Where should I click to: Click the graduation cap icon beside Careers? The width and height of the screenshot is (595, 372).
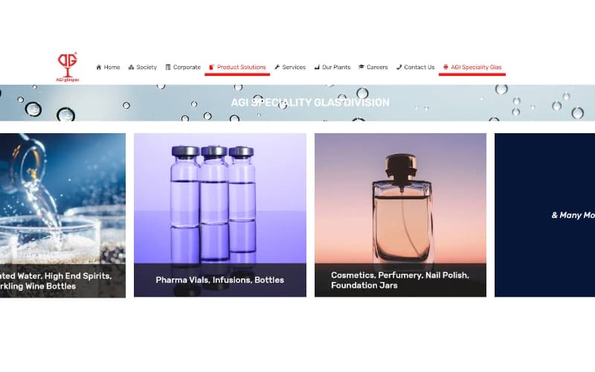click(x=361, y=67)
